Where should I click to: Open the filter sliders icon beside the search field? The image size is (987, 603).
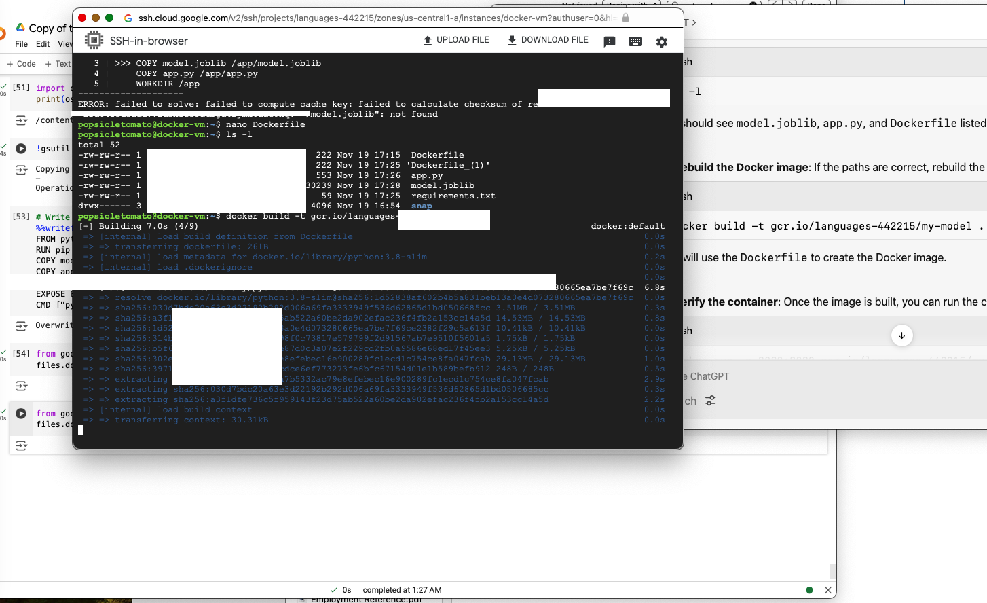tap(710, 401)
